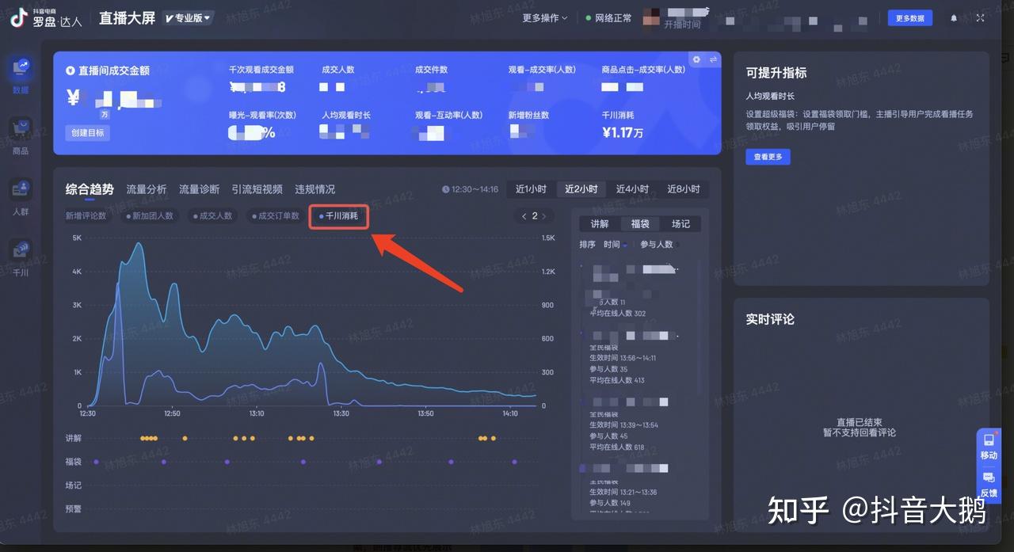Click the 直播大屏 title

pos(127,18)
